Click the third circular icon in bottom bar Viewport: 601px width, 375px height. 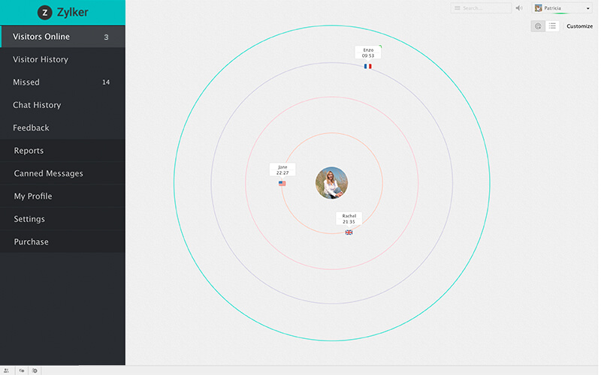(35, 370)
